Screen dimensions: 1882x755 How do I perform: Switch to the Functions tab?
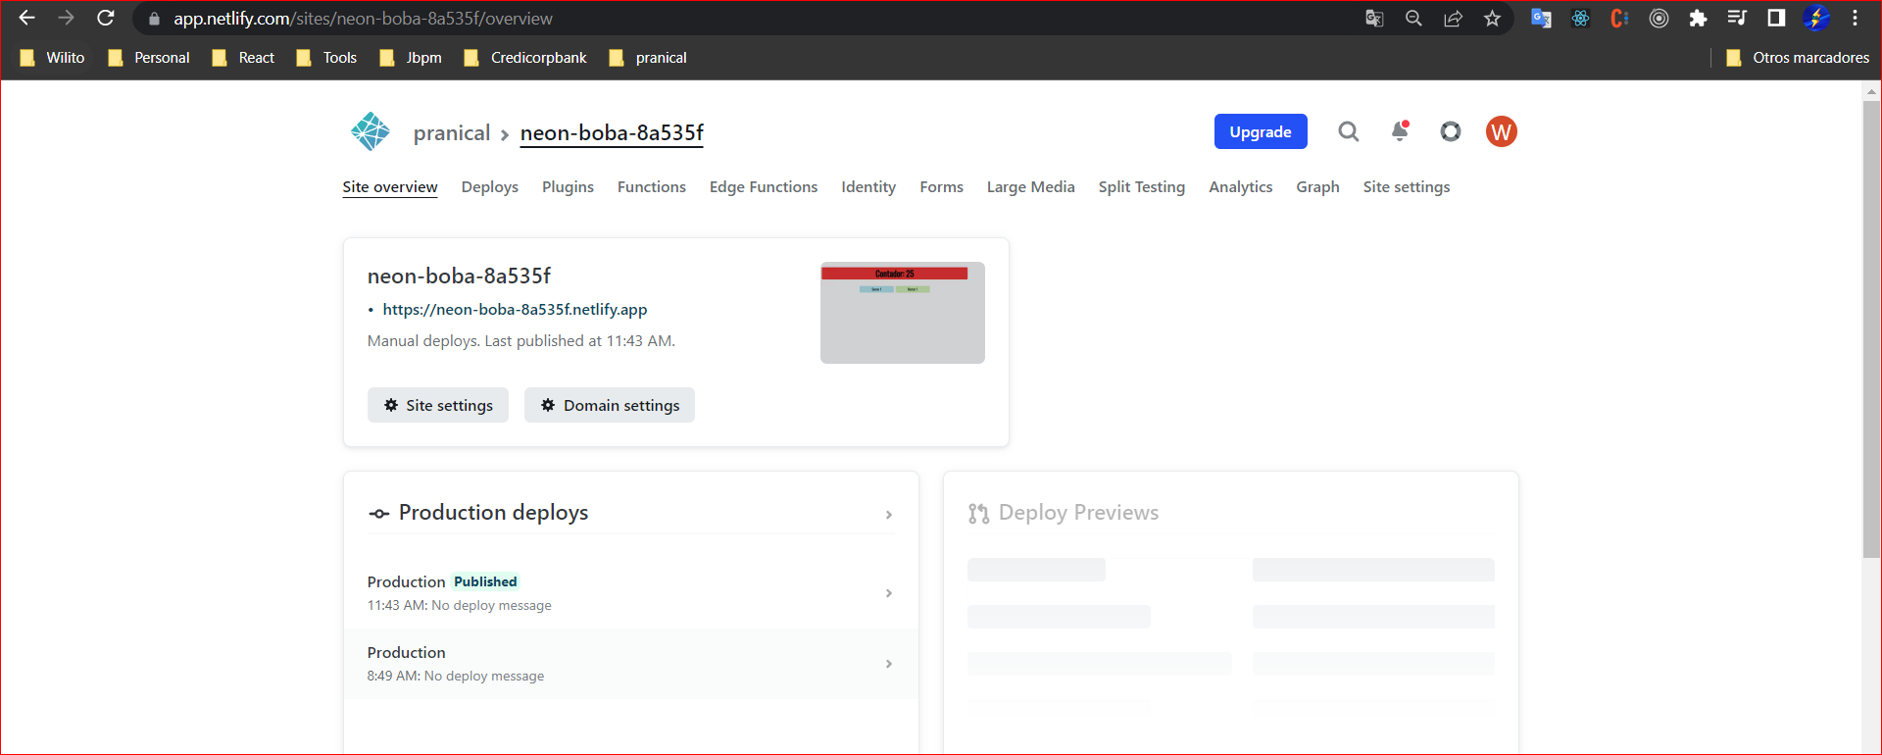click(652, 187)
